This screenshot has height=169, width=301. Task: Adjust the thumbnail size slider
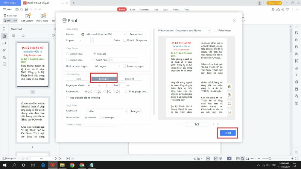click(x=23, y=36)
